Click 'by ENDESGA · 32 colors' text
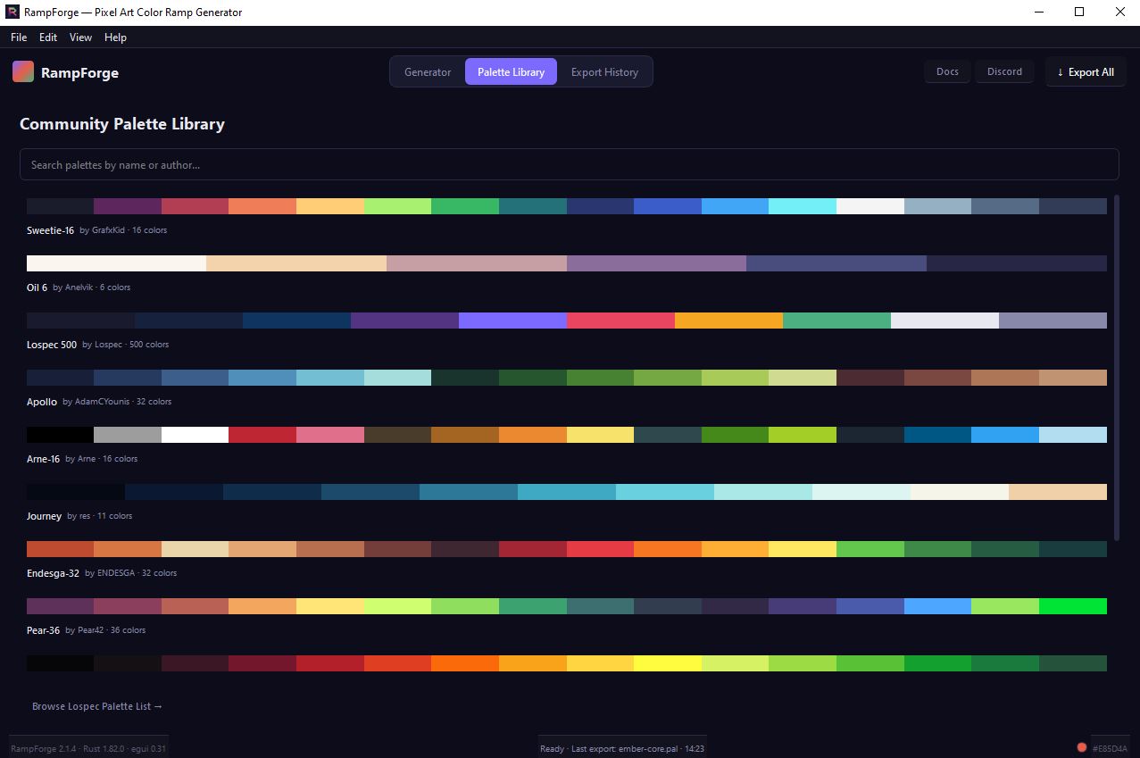Image resolution: width=1140 pixels, height=758 pixels. coord(130,573)
